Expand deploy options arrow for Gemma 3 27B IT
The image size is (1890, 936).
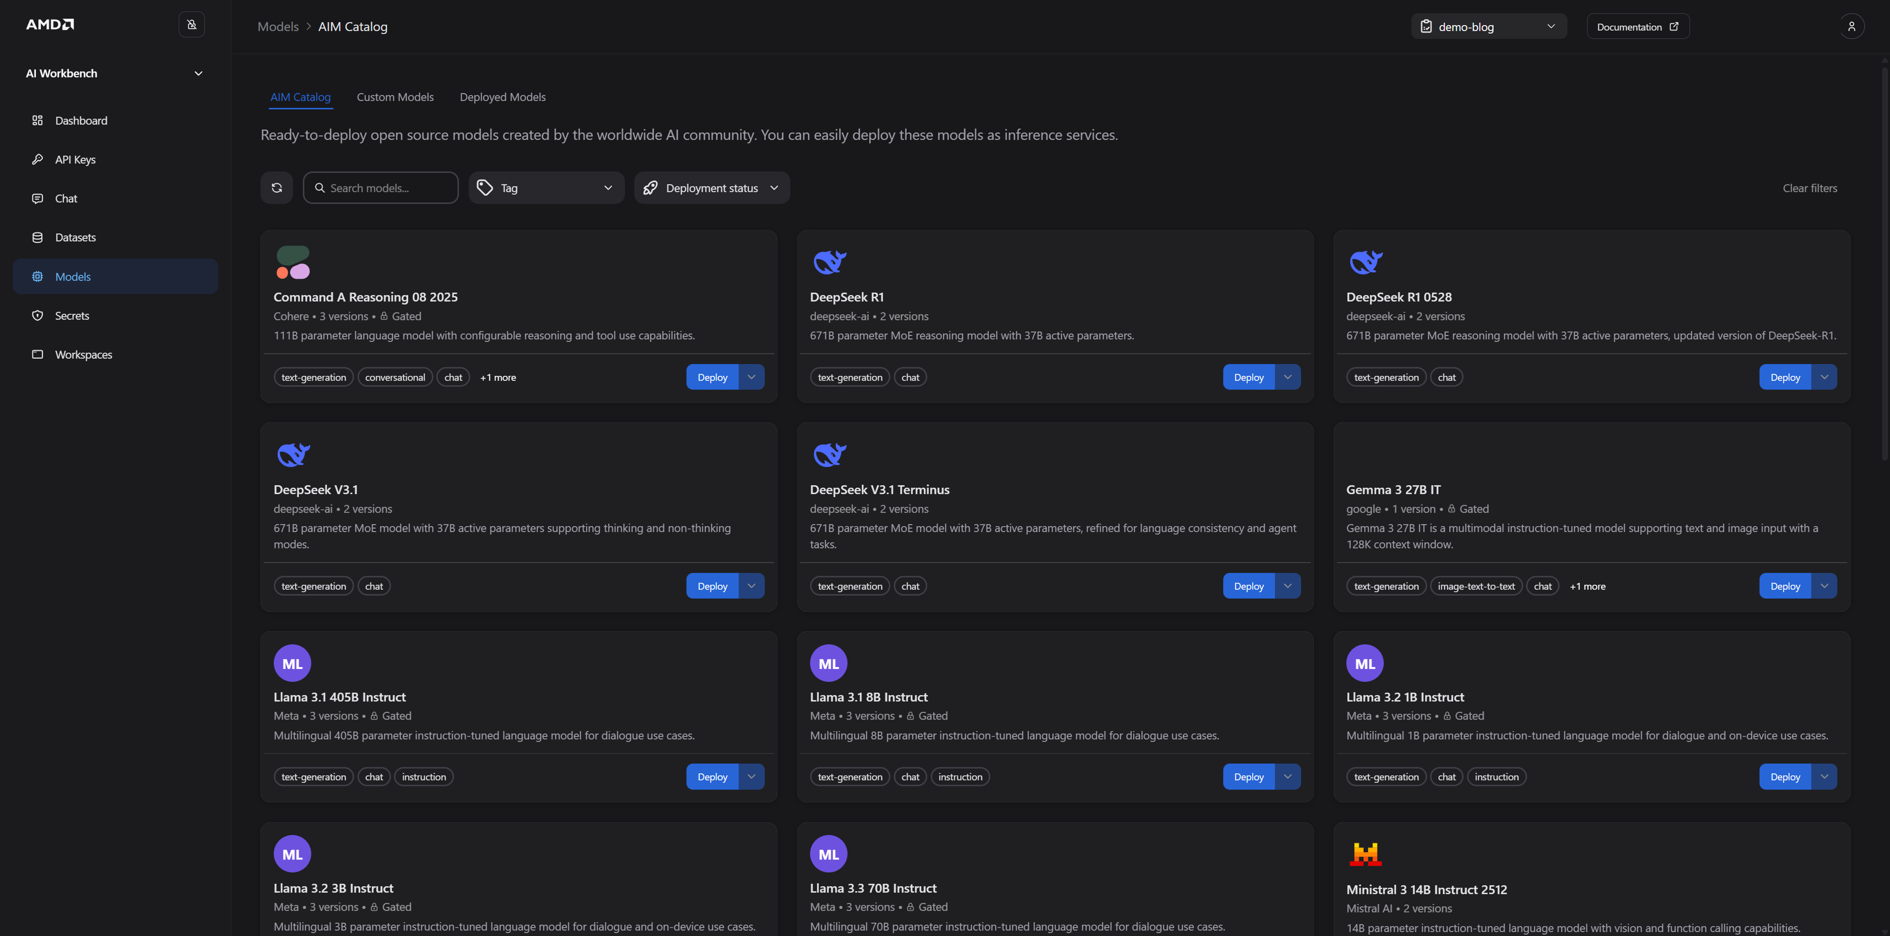coord(1824,585)
